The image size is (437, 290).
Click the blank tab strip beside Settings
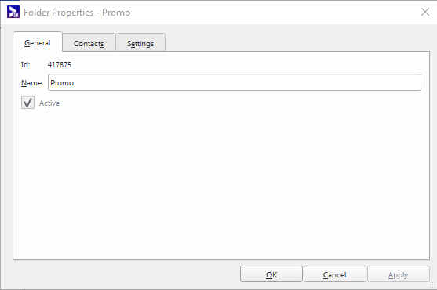297,42
